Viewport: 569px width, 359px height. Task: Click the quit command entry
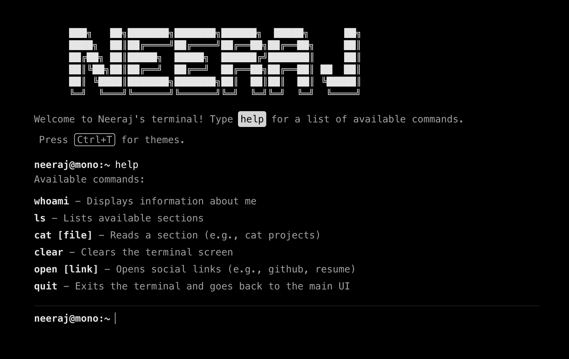(x=46, y=286)
